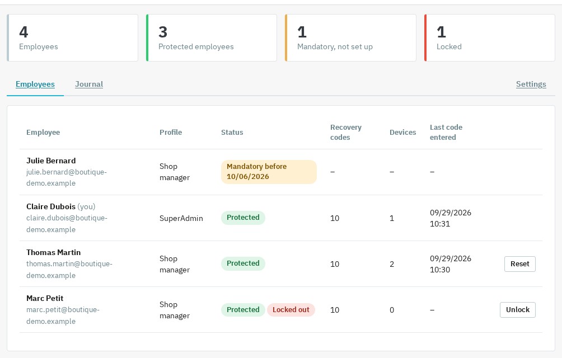The image size is (562, 358).
Task: Click Julie Bernard's Shop manager profile
Action: click(175, 172)
